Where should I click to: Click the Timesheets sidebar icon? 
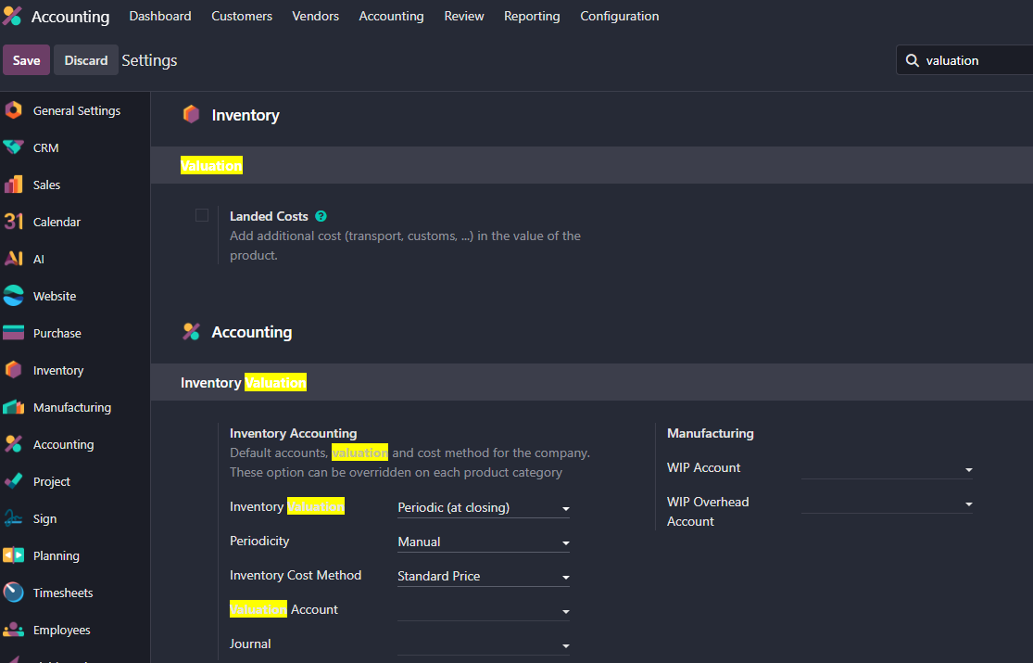tap(14, 593)
